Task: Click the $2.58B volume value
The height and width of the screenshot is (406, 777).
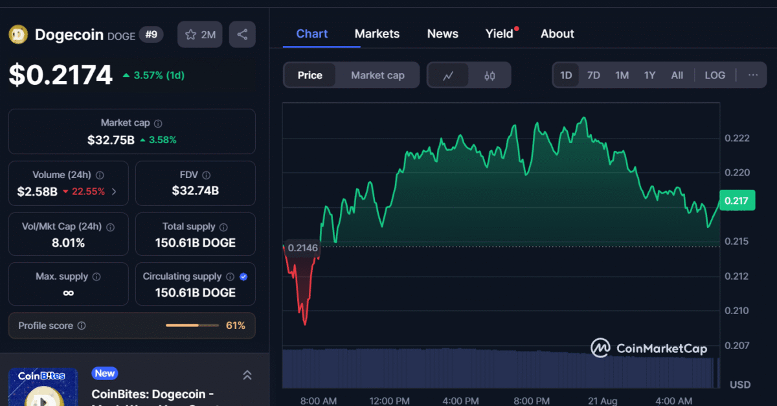Action: (x=37, y=192)
